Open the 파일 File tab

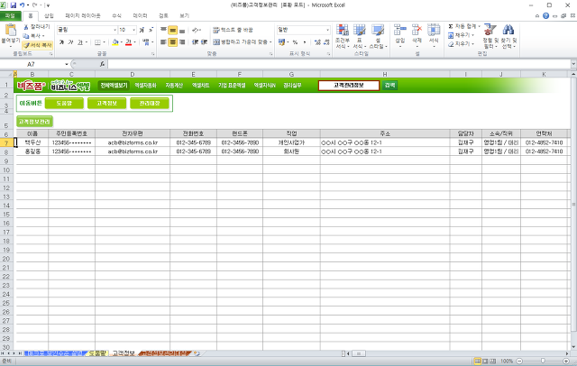(10, 16)
